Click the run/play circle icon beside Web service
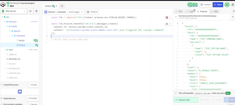This screenshot has height=105, width=235. pyautogui.click(x=30, y=11)
